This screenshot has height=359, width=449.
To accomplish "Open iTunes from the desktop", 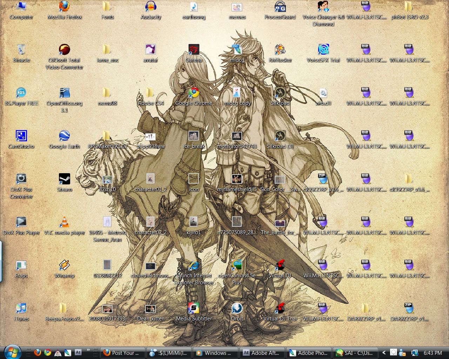I will tap(21, 312).
